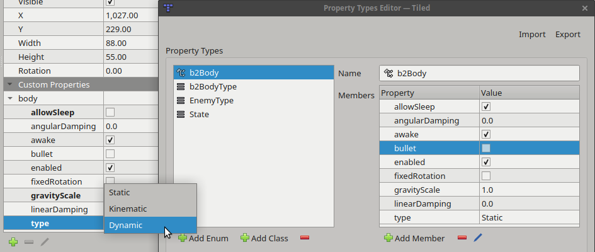Rename member with blue pencil icon
595x252 pixels.
click(478, 238)
